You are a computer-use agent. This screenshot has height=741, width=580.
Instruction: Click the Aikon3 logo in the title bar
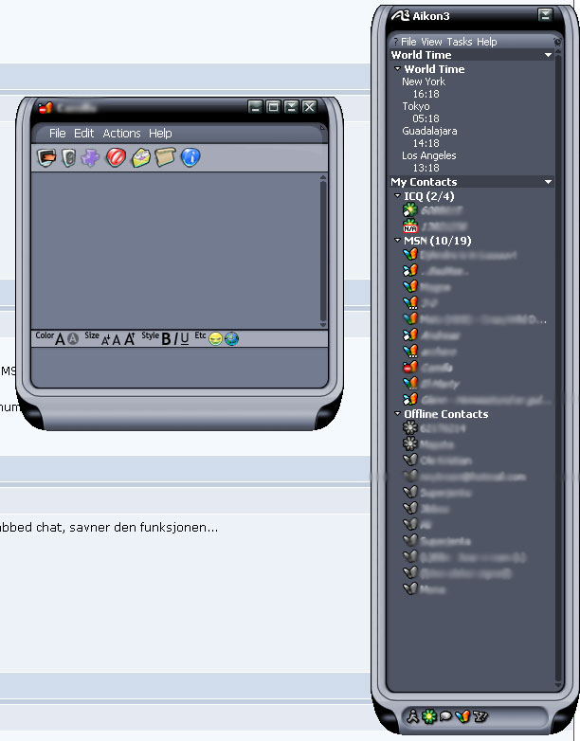400,15
